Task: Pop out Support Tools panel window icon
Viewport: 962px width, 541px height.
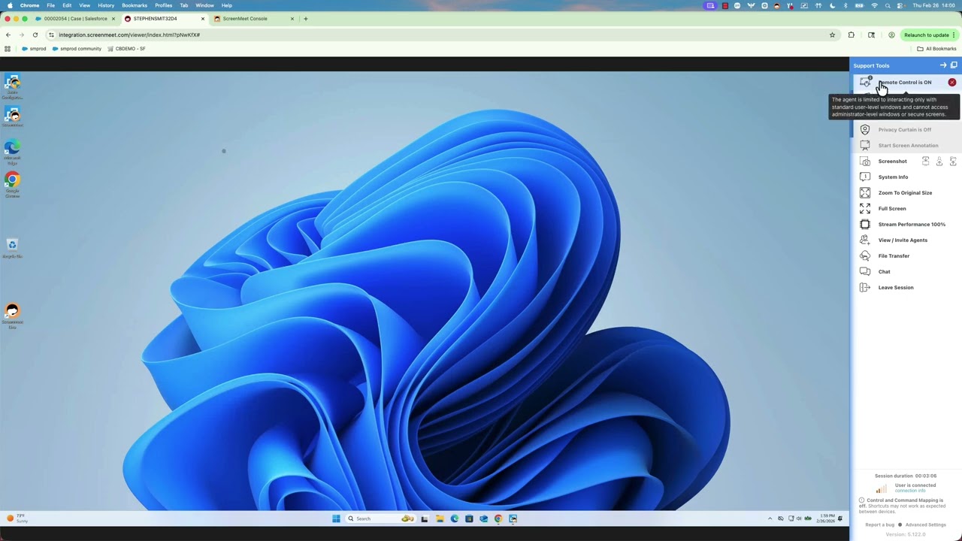Action: 954,65
